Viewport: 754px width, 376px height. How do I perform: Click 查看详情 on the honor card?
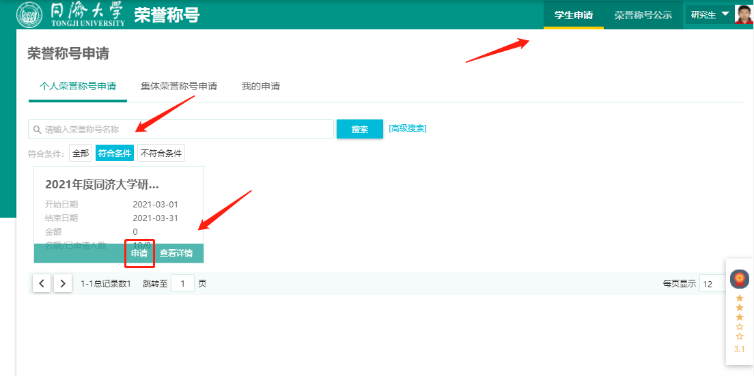click(x=176, y=253)
